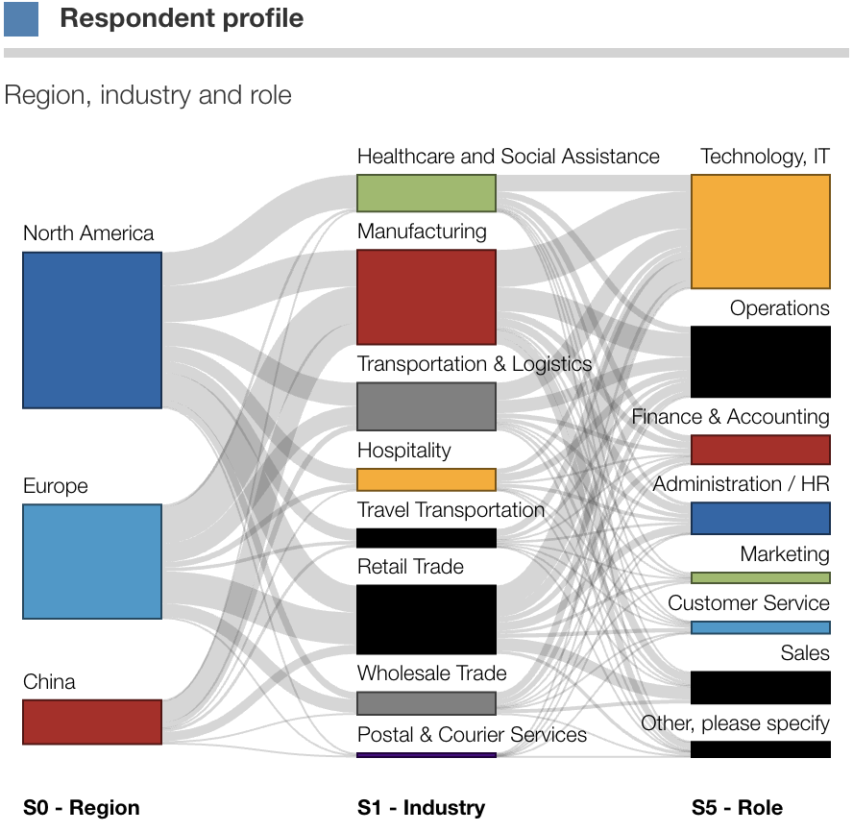This screenshot has height=832, width=853.
Task: Select the Healthcare and Social Assistance node
Action: (x=426, y=193)
